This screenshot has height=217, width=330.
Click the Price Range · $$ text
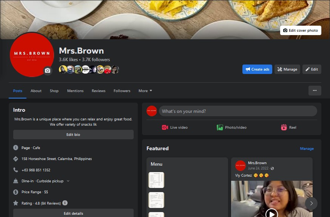tap(35, 192)
